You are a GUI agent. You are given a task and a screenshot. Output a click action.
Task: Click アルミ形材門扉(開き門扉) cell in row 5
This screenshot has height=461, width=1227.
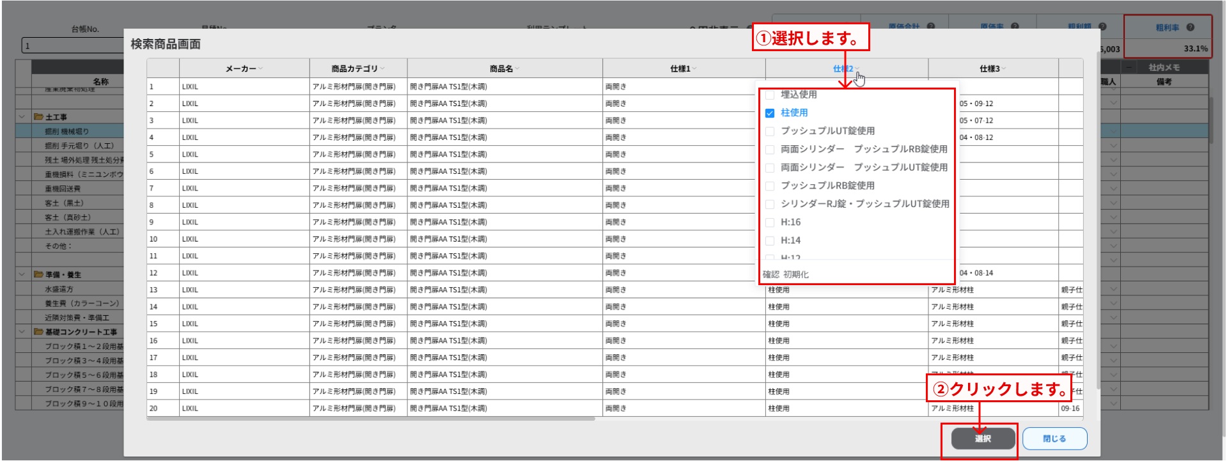click(358, 154)
